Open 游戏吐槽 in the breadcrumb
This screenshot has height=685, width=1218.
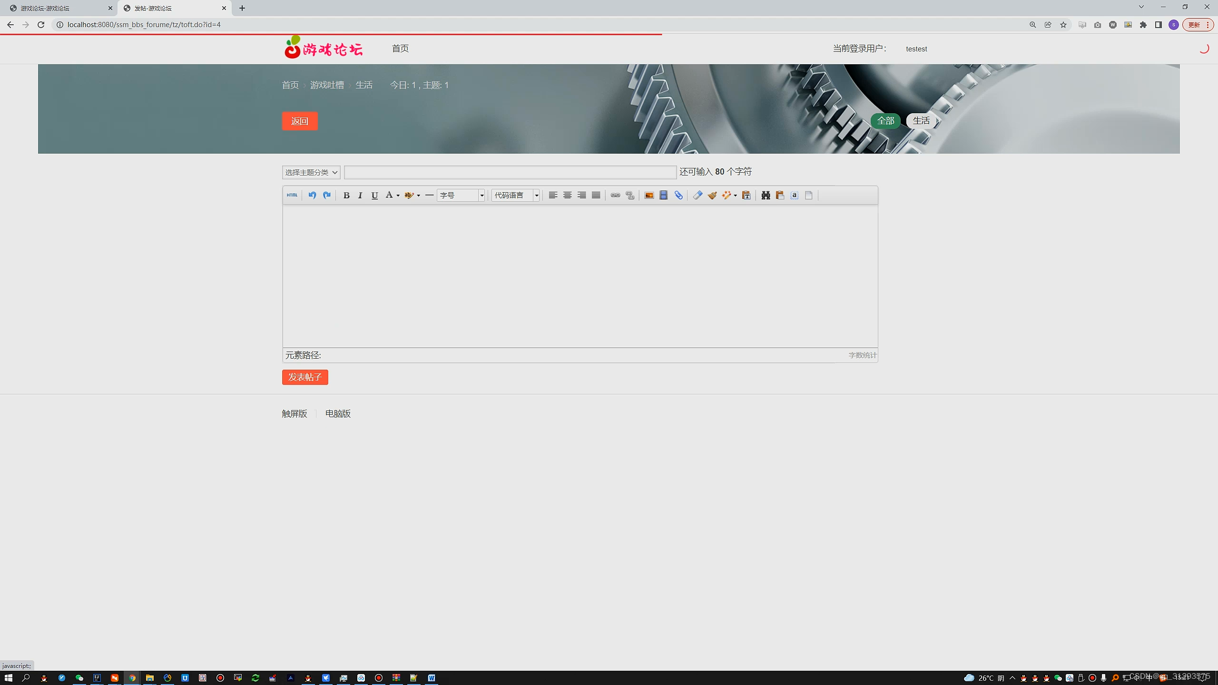[327, 85]
